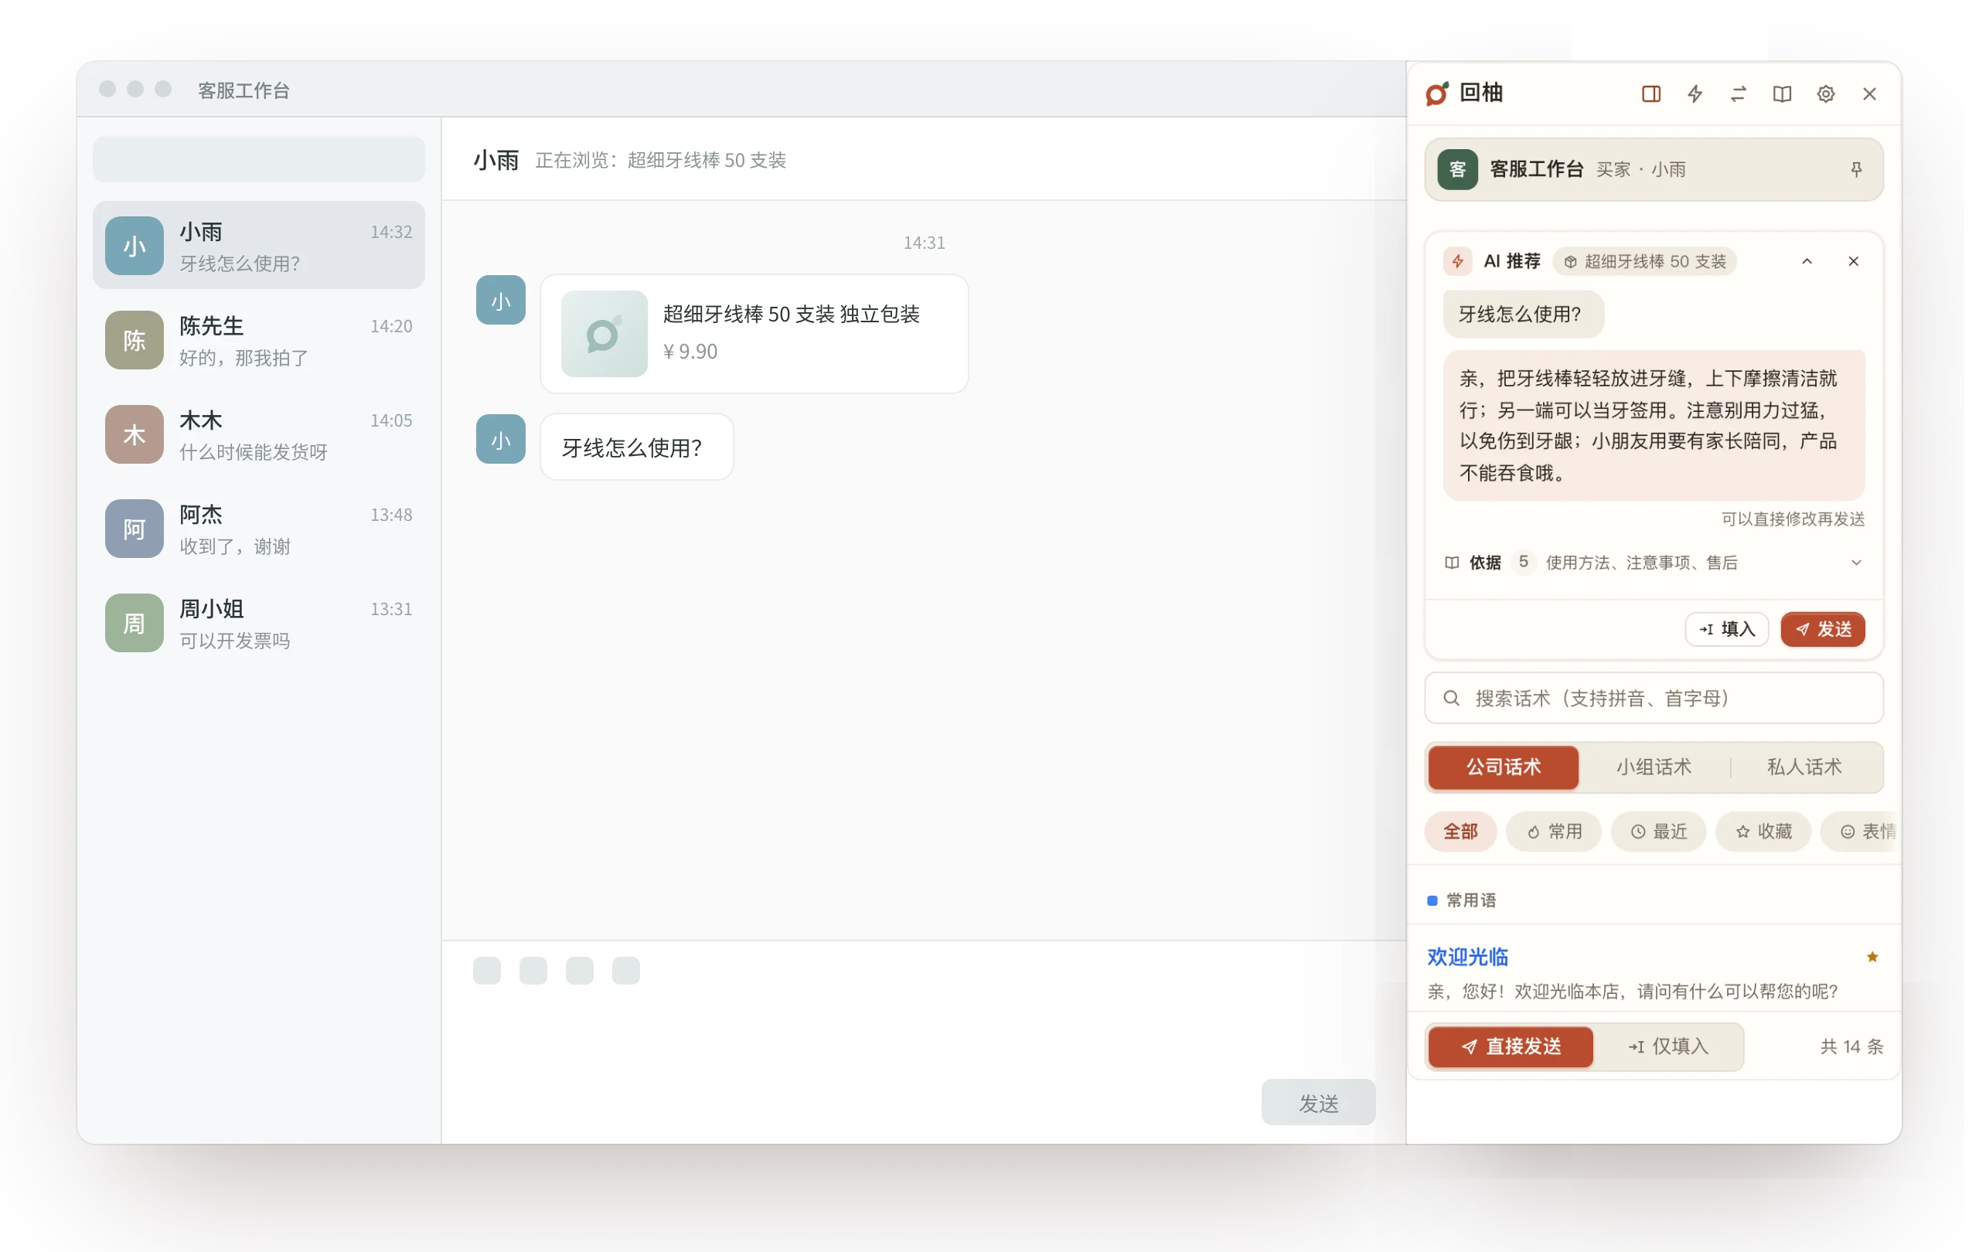Open 小雨 conversation in list
The image size is (1979, 1252).
tap(259, 246)
